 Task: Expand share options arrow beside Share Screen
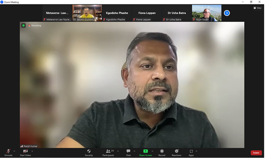pos(152,151)
